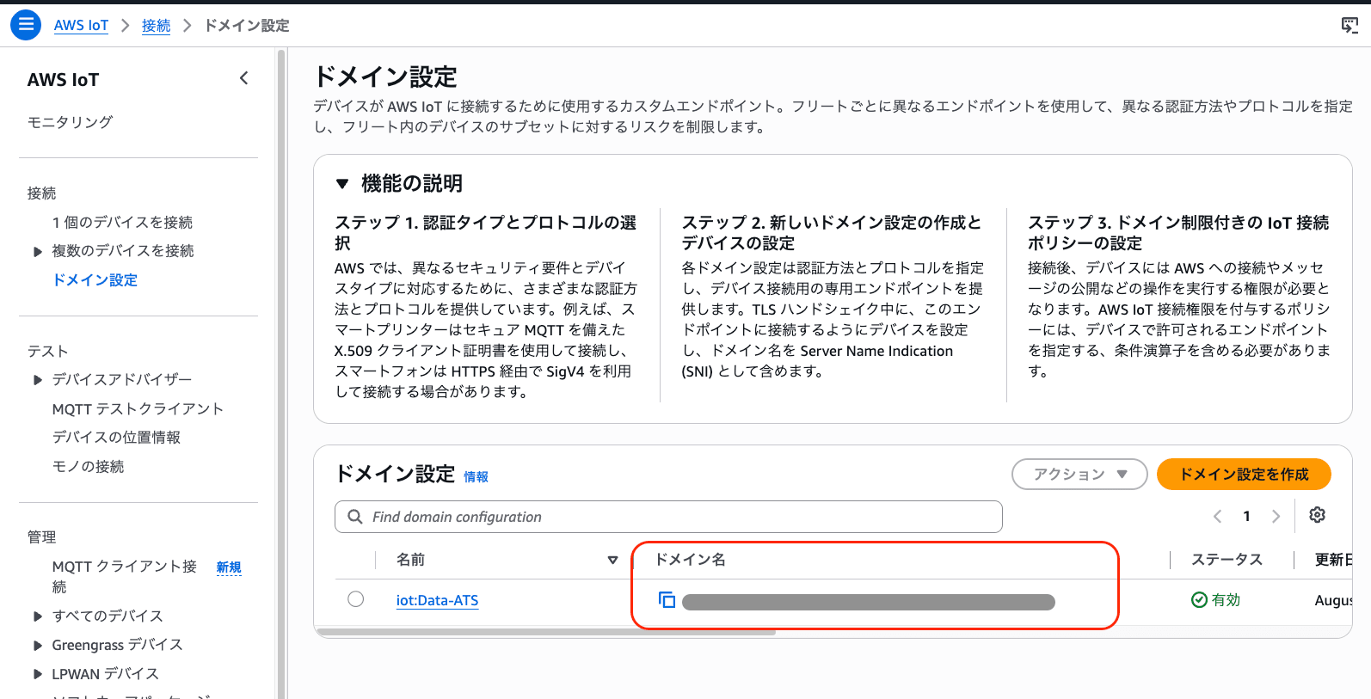This screenshot has width=1371, height=699.
Task: Click the 接続 section heading in the sidebar
Action: pyautogui.click(x=41, y=193)
